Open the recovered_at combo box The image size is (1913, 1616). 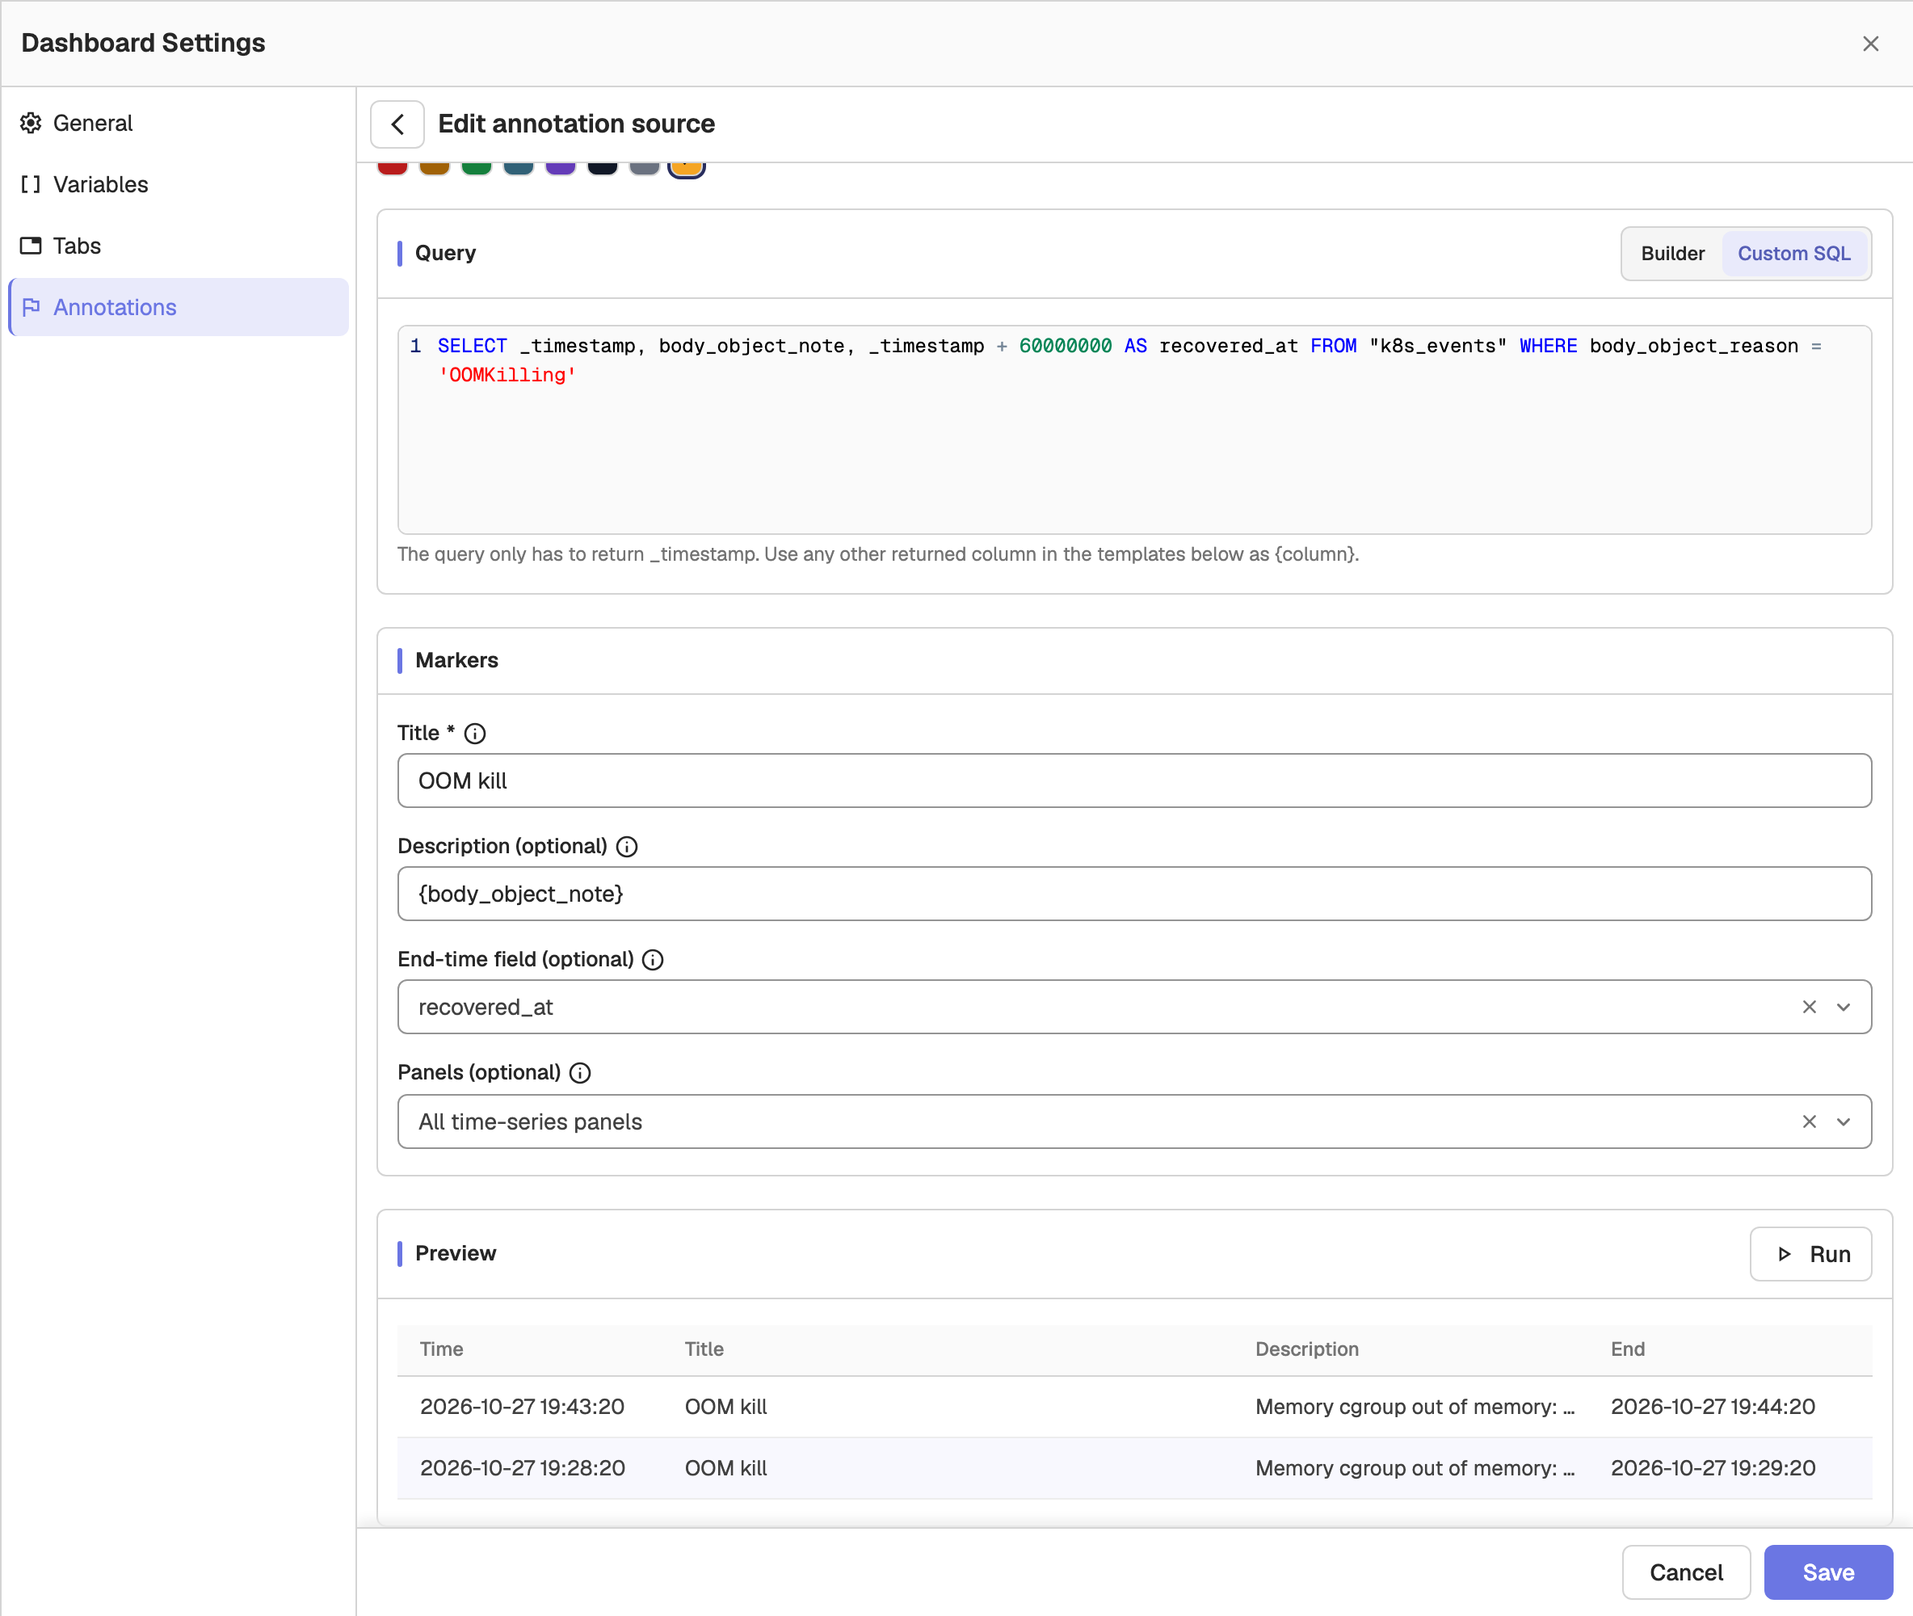[x=1133, y=1007]
